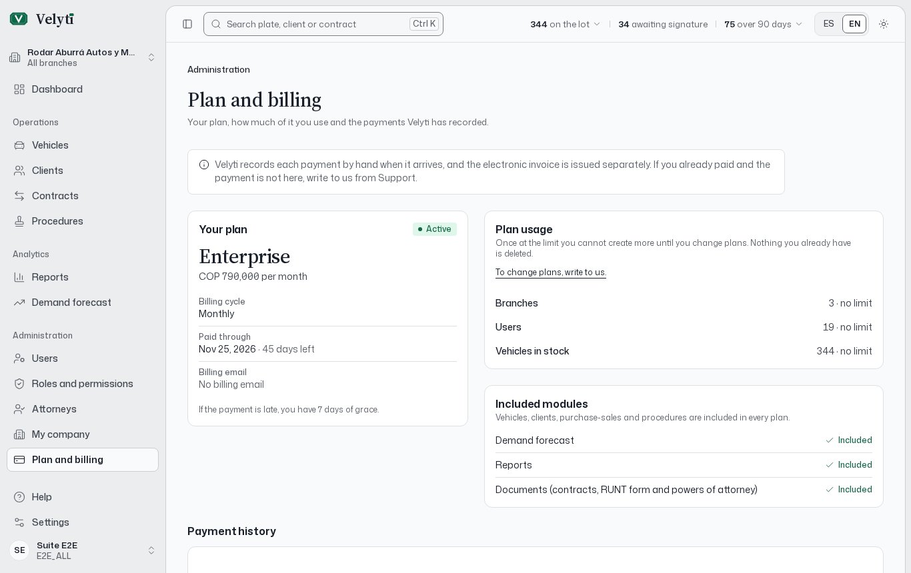Click the 'To change plans, write to us' link

[x=551, y=272]
